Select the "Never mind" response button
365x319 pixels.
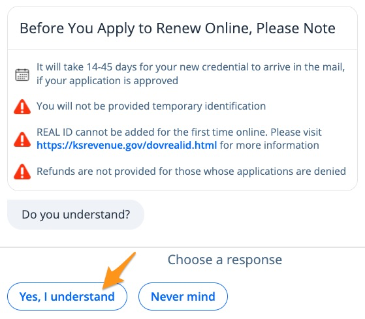coord(183,296)
